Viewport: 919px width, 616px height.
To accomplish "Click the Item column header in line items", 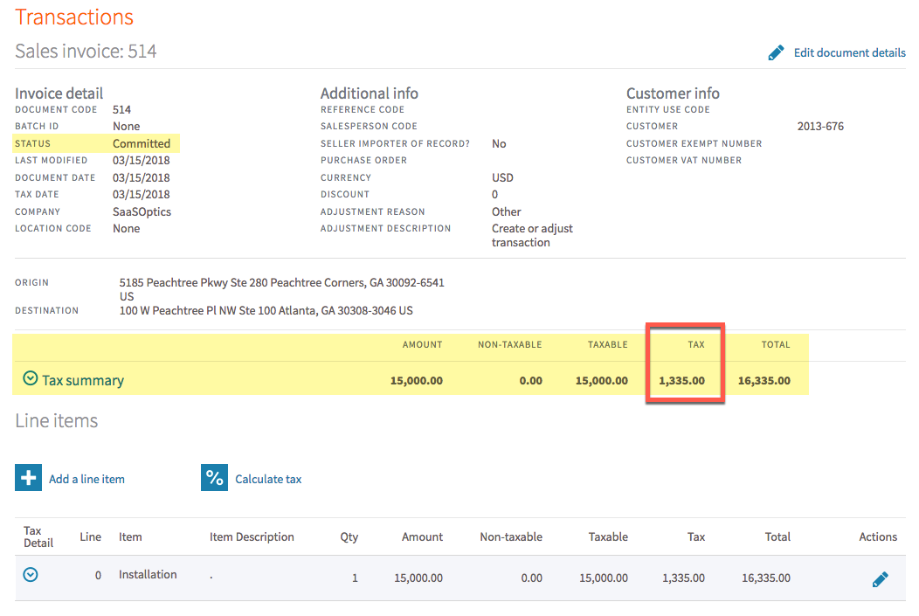I will [130, 536].
